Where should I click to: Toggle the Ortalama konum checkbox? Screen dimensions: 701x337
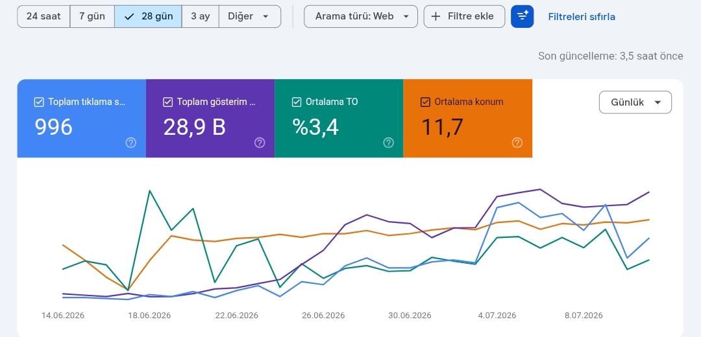[x=425, y=102]
